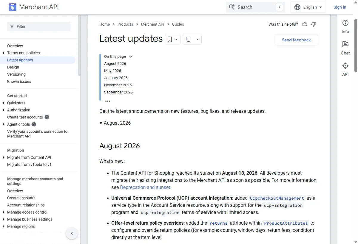Expand Quickstart tree arrow
The image size is (358, 244).
tap(4, 103)
